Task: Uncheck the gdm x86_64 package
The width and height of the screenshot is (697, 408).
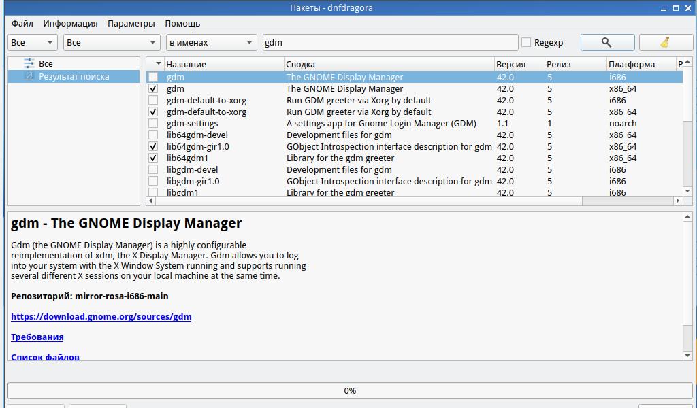Action: [153, 89]
